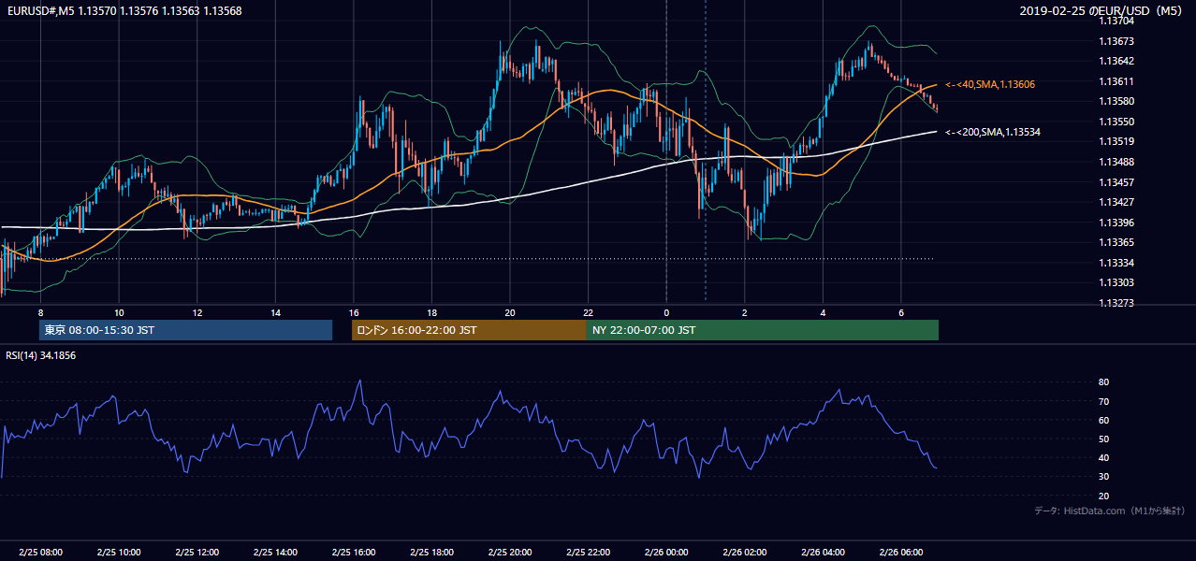Select the NY 22:00-07:00 JST session bar
The image size is (1196, 561).
pos(763,330)
